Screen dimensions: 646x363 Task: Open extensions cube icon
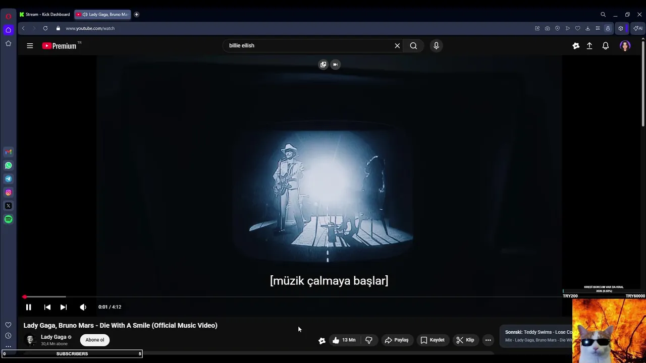pyautogui.click(x=621, y=28)
